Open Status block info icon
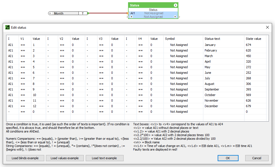The height and width of the screenshot is (167, 275). point(175,5)
